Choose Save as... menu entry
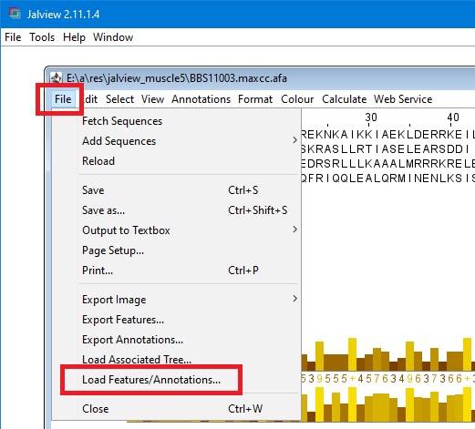The image size is (475, 429). [176, 210]
